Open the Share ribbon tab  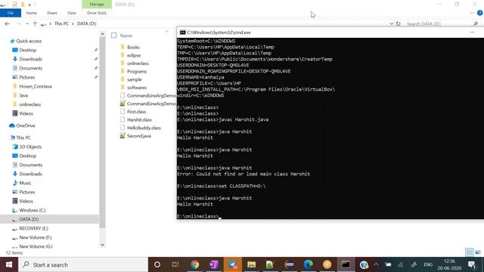pyautogui.click(x=52, y=13)
